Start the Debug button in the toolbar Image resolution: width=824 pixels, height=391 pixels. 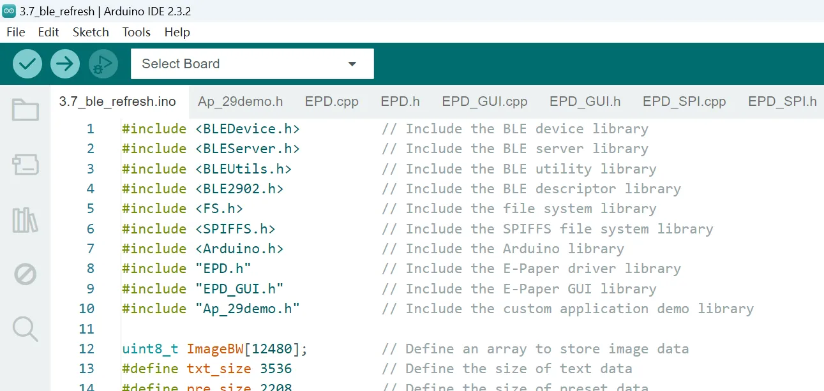(x=103, y=64)
